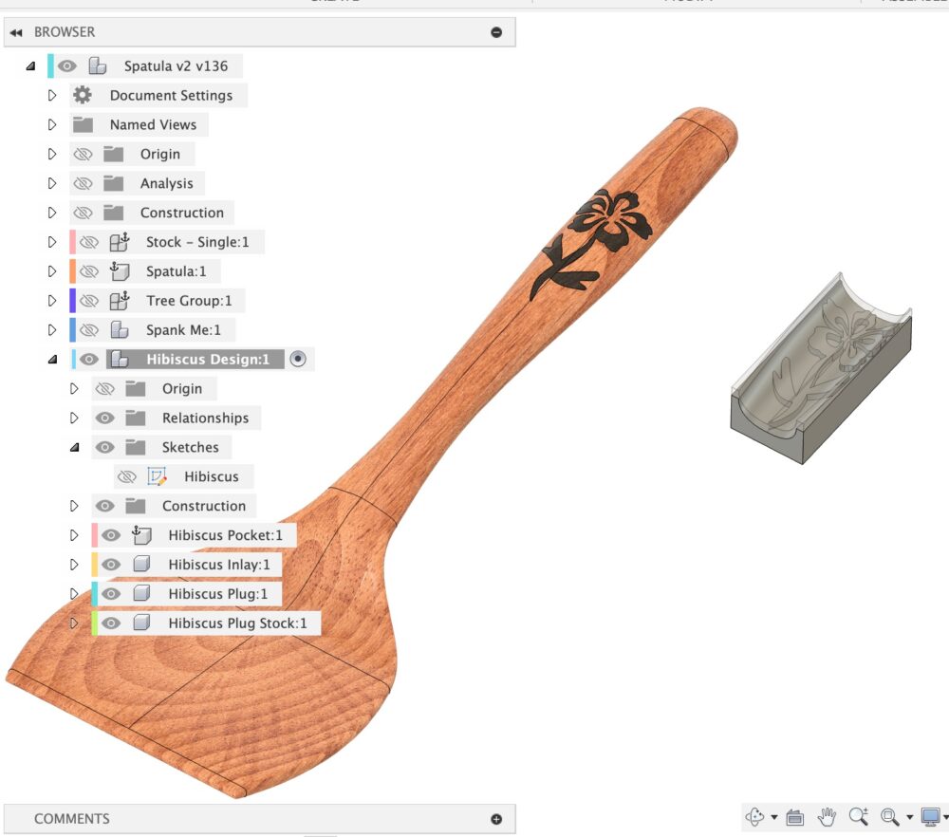Click the Document Settings gear icon
Viewport: 949px width, 837px height.
point(83,95)
